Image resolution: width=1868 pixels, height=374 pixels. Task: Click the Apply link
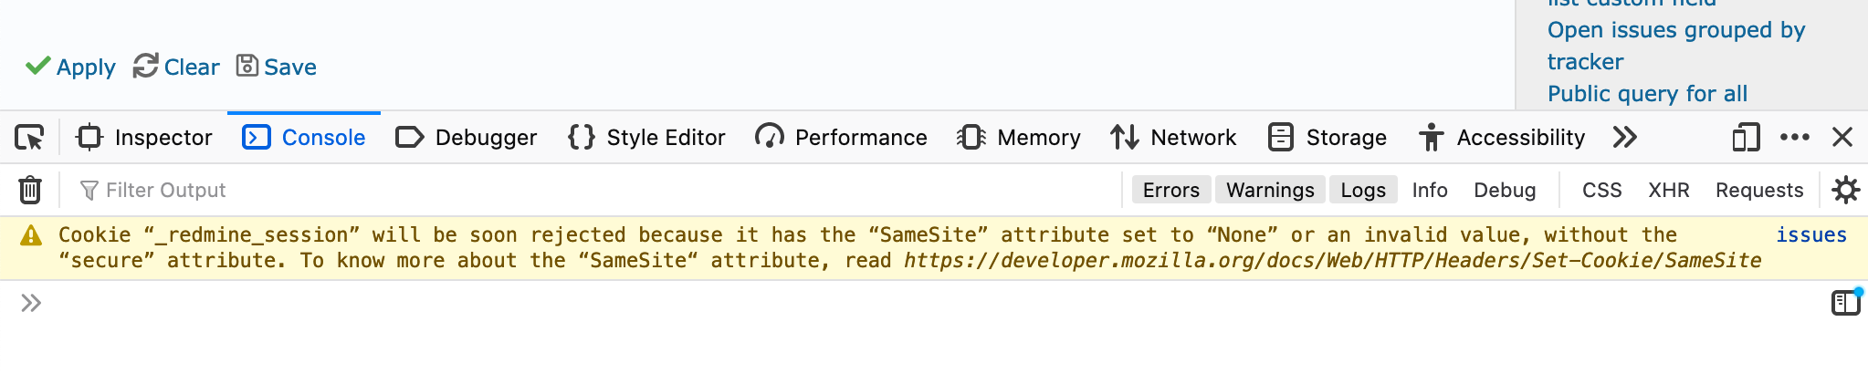(x=70, y=67)
